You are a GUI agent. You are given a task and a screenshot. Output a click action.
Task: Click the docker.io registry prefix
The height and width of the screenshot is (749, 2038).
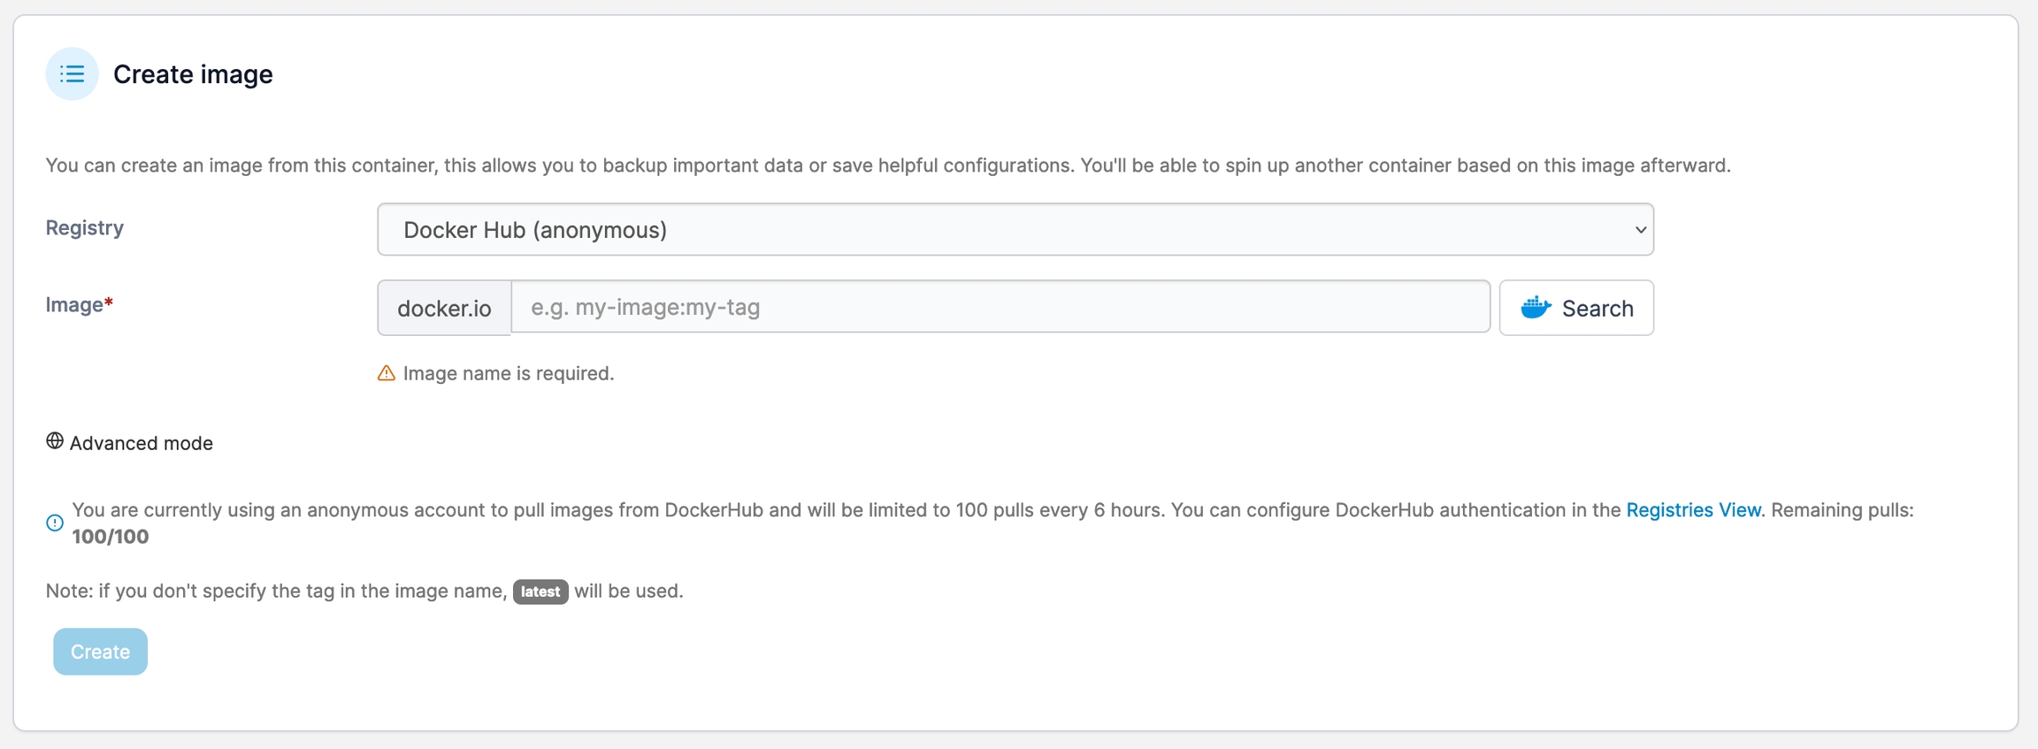pyautogui.click(x=444, y=308)
